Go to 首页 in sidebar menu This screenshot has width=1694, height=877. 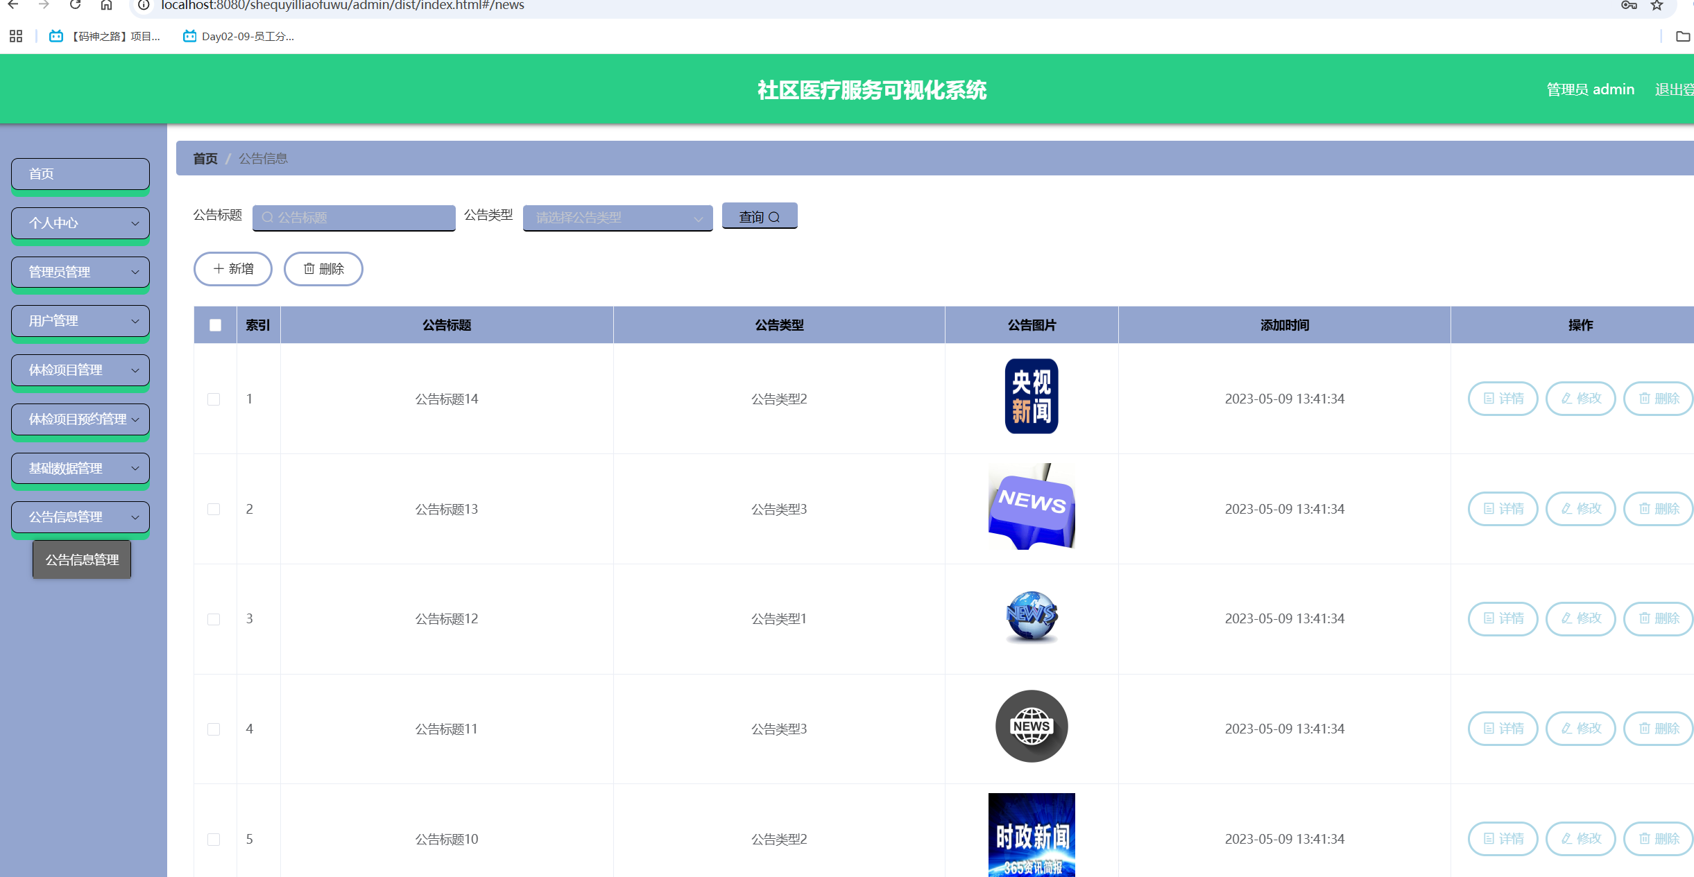point(80,174)
